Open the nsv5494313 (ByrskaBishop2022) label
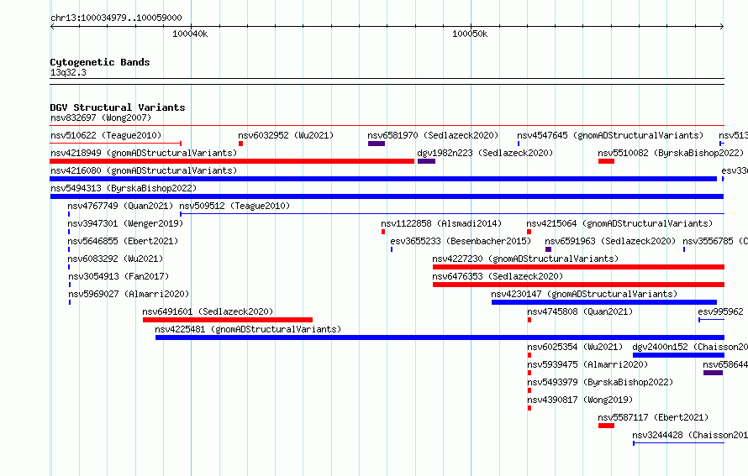 pos(124,188)
